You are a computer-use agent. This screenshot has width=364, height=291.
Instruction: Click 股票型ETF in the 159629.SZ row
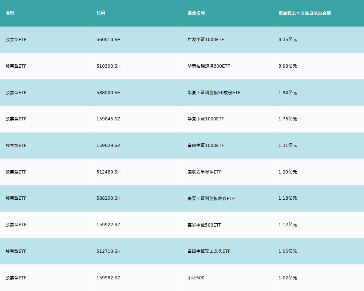pyautogui.click(x=16, y=145)
